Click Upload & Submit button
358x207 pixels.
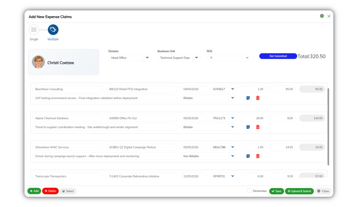pos(299,191)
